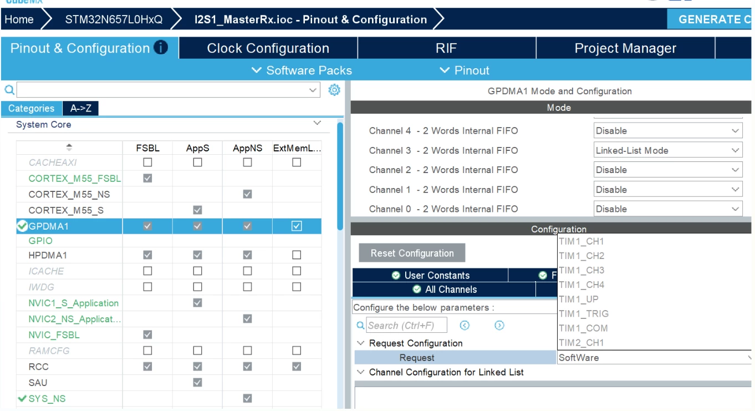
Task: Select RCC peripheral row
Action: click(x=169, y=367)
